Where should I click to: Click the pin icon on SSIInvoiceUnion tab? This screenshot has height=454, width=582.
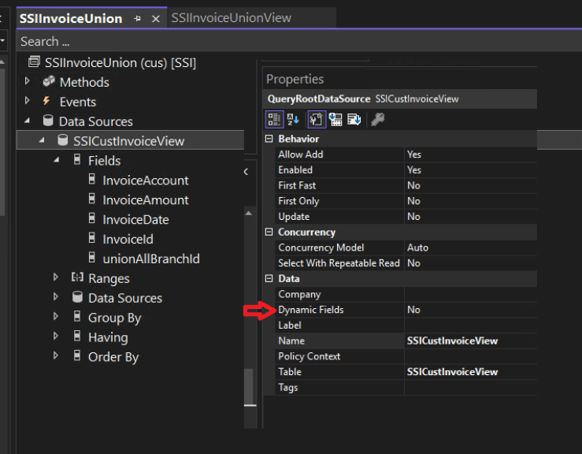point(138,18)
